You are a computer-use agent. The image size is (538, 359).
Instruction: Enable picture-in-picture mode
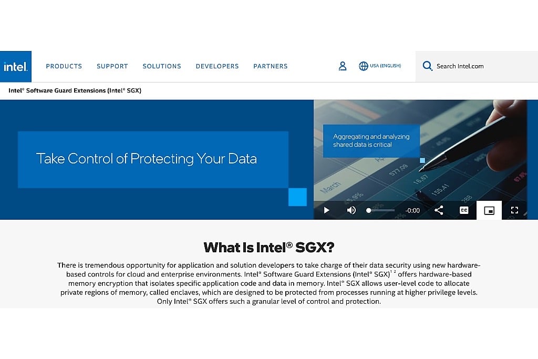click(489, 210)
